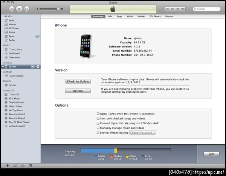Click the low volume speaker icon
Viewport: 226px width, 176px height.
point(37,9)
